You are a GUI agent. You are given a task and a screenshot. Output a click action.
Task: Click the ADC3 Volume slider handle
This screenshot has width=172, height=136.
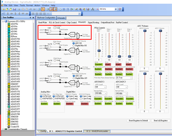tap(161, 74)
